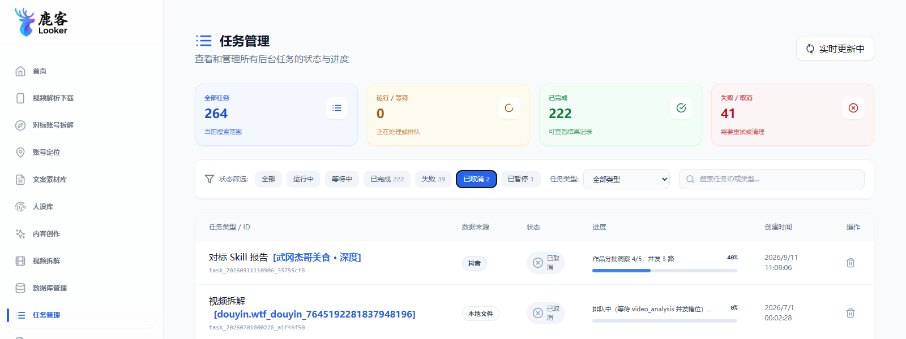Image resolution: width=906 pixels, height=339 pixels.
Task: Click progress text 作品分批洞察 4/5，并发 3 路
Action: click(633, 259)
